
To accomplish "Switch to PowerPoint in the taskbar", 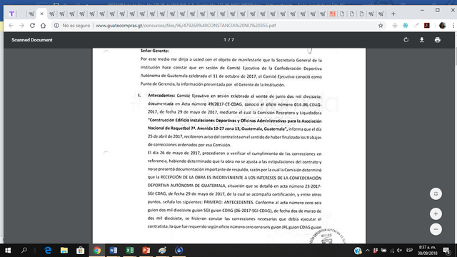I will coord(146,251).
